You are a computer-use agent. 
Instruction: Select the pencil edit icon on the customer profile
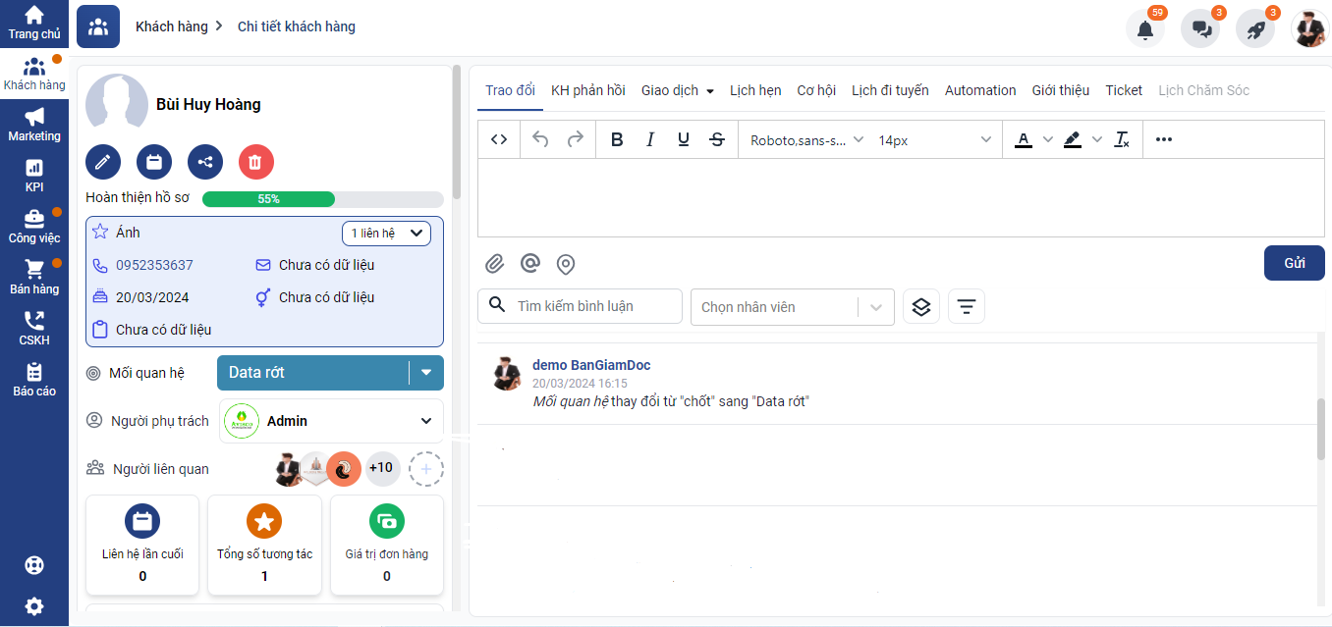pyautogui.click(x=103, y=161)
